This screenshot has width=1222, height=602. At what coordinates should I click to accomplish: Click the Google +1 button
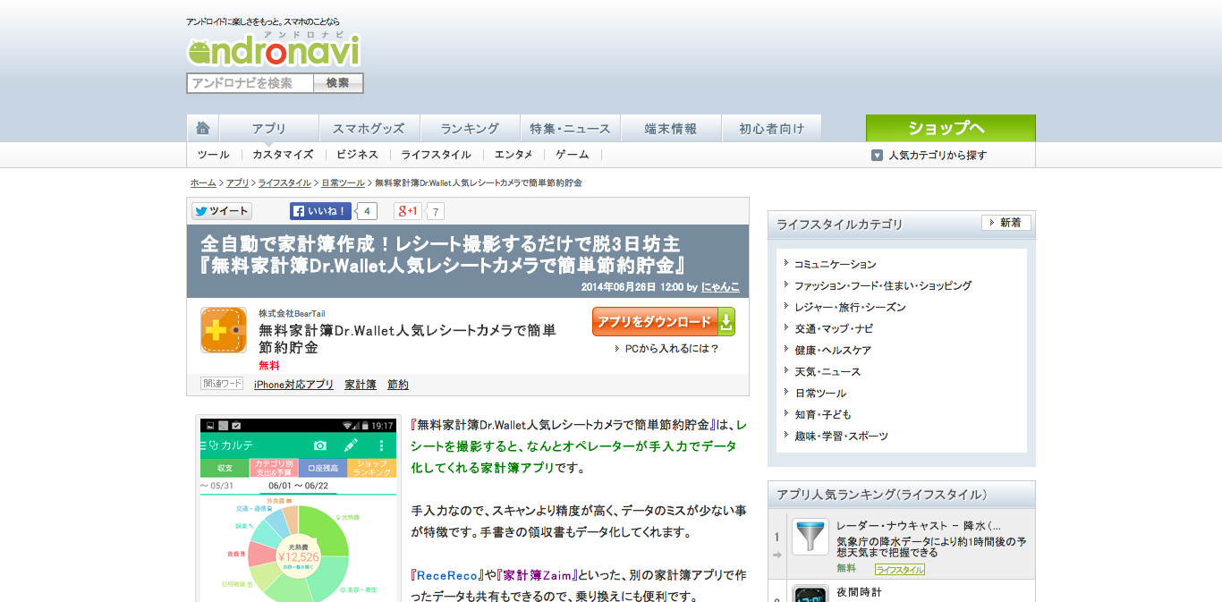coord(408,211)
